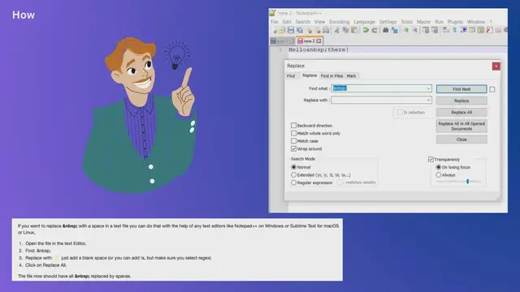Open the Macro menu
This screenshot has height=292, width=520.
[423, 22]
